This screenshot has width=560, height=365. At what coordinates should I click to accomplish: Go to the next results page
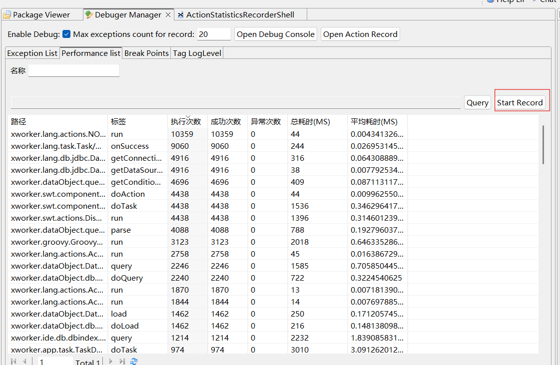click(x=111, y=362)
